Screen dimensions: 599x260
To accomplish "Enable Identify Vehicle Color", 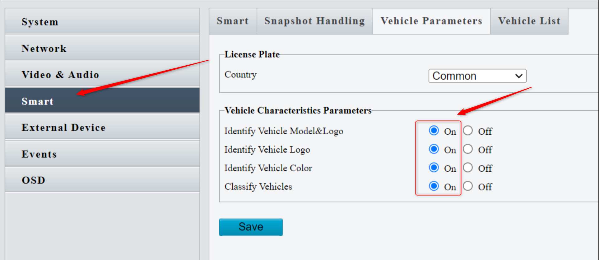I will coord(434,167).
